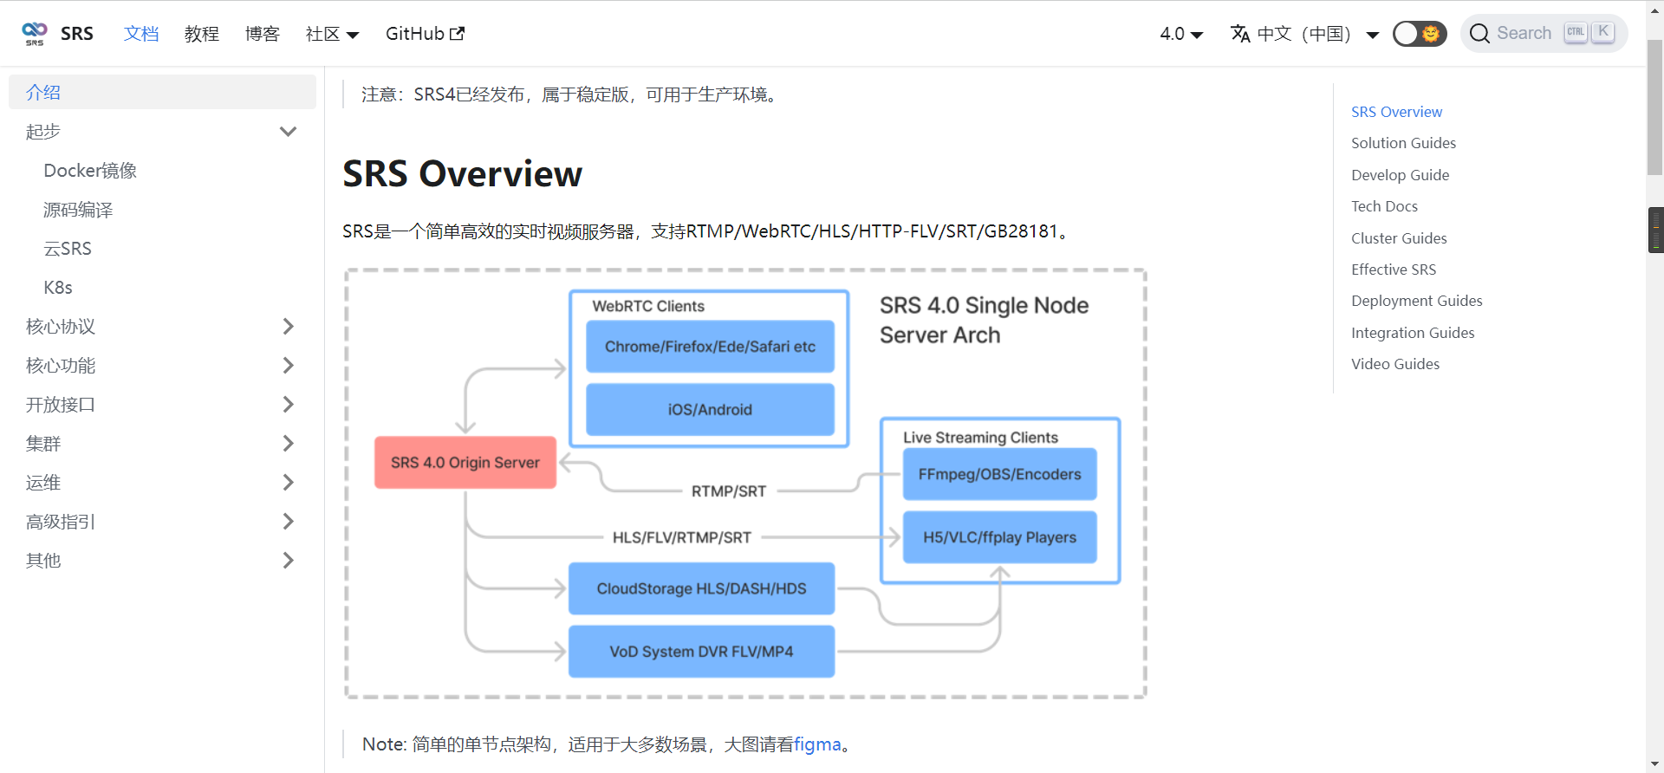Select 介绍 in the sidebar
The height and width of the screenshot is (773, 1664).
(162, 92)
